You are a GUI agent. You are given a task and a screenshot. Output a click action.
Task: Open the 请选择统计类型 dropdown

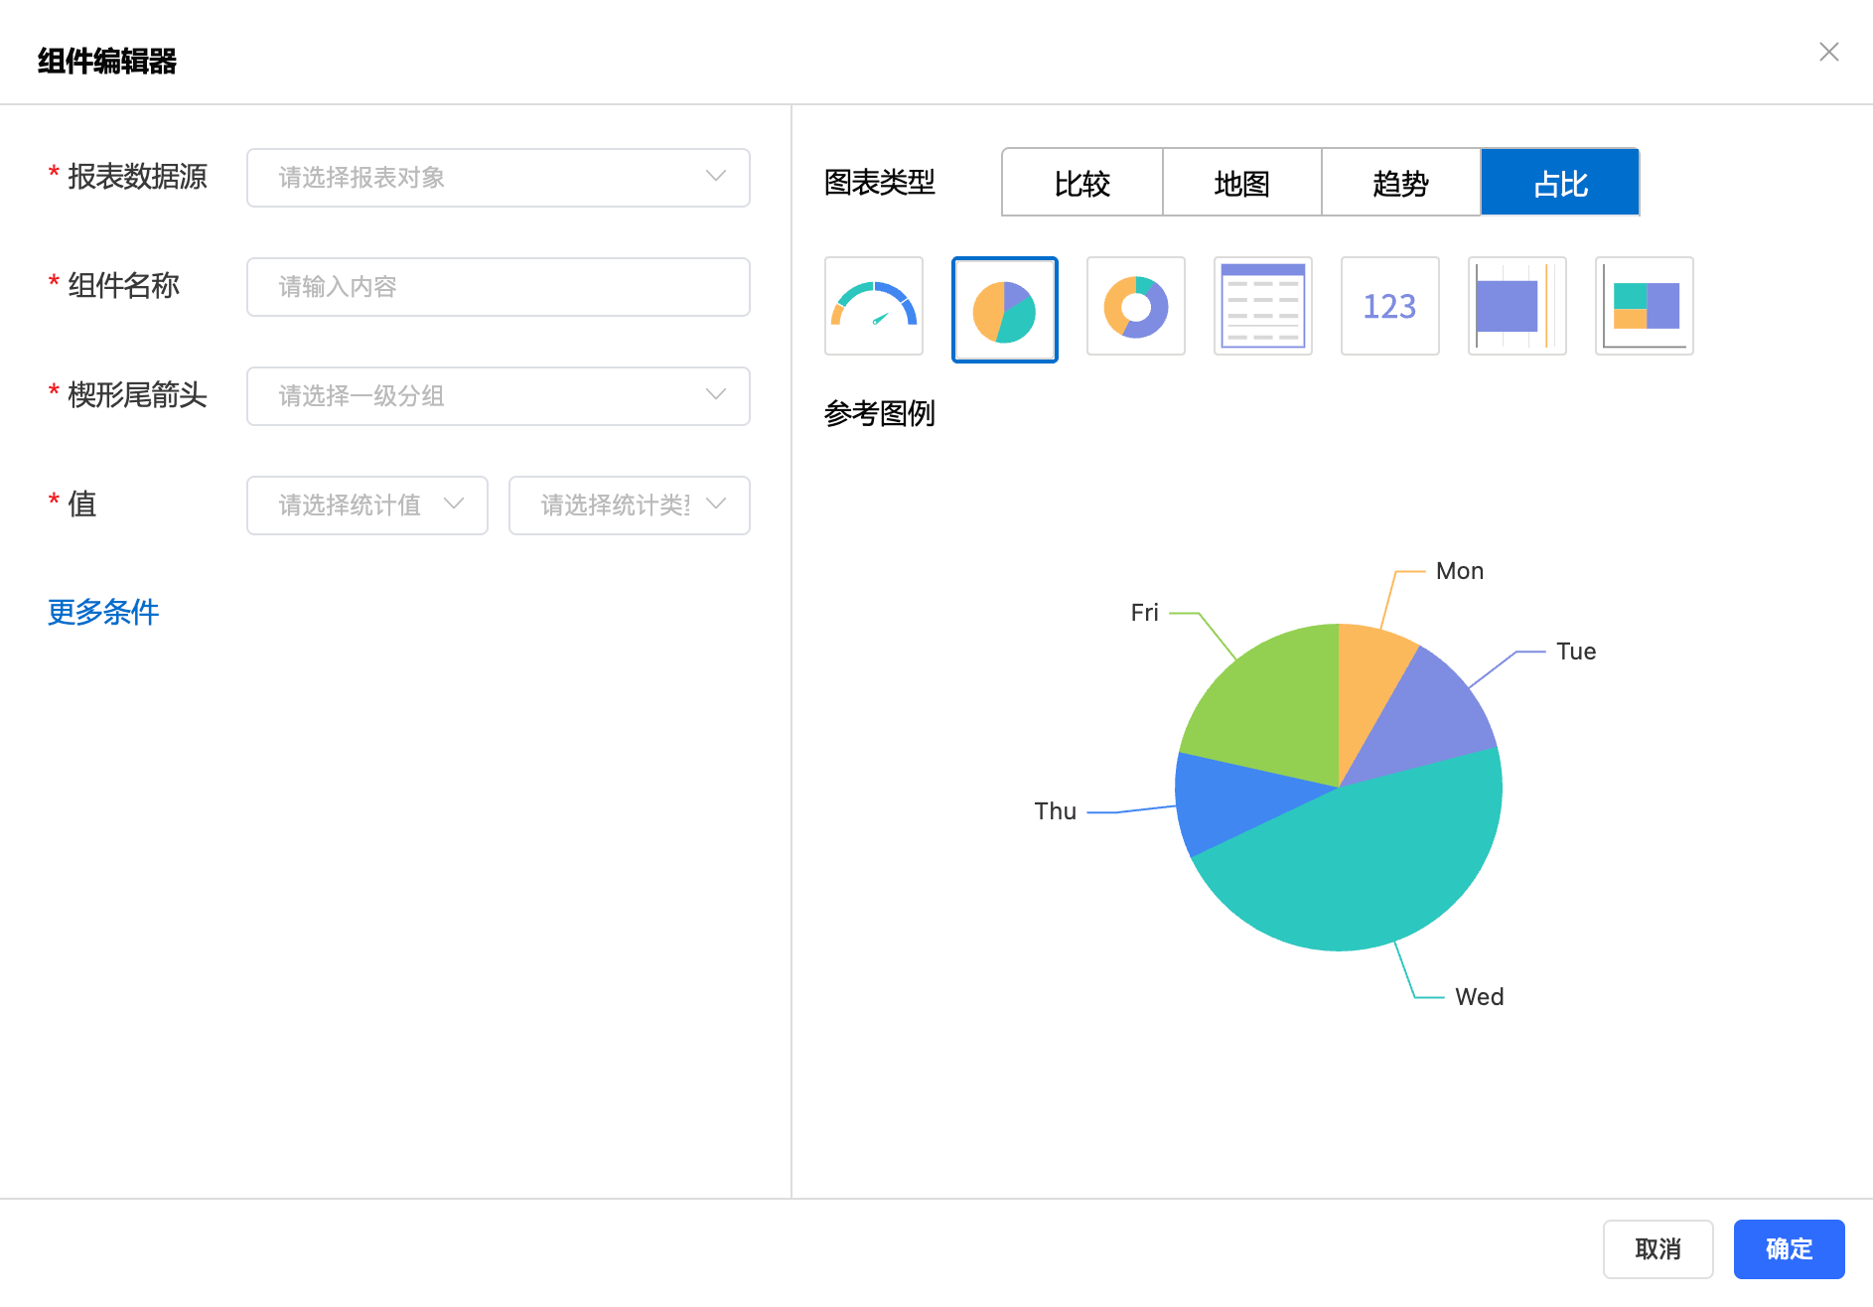coord(629,506)
